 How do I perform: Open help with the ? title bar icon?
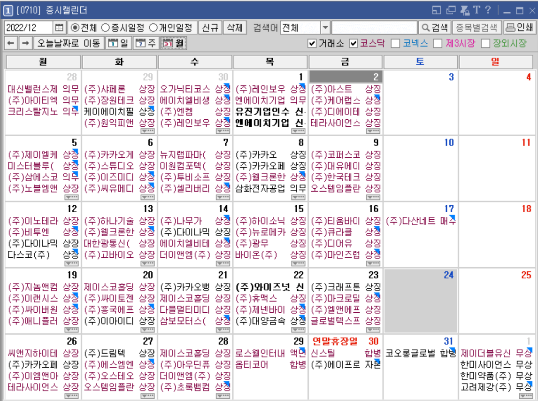click(x=488, y=8)
